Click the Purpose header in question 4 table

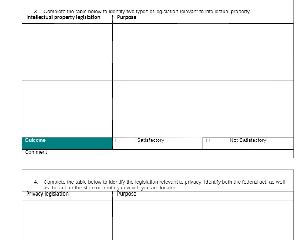(x=126, y=194)
